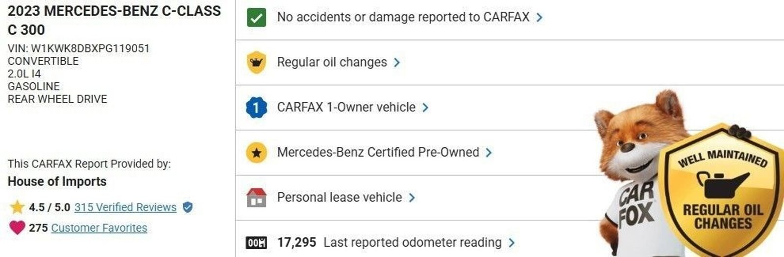Click the pink Customer Favorites heart icon

click(17, 228)
